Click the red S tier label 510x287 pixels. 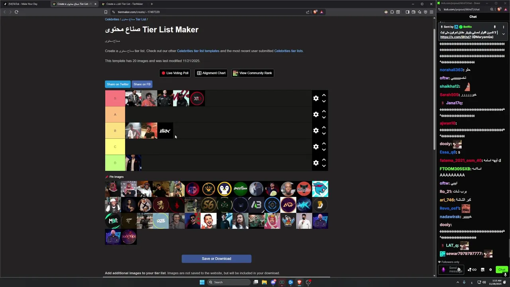click(115, 98)
